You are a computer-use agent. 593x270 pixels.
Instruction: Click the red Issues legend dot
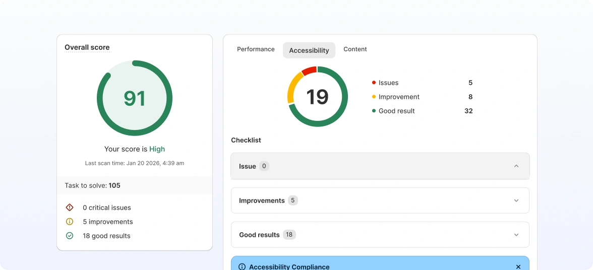pos(374,83)
